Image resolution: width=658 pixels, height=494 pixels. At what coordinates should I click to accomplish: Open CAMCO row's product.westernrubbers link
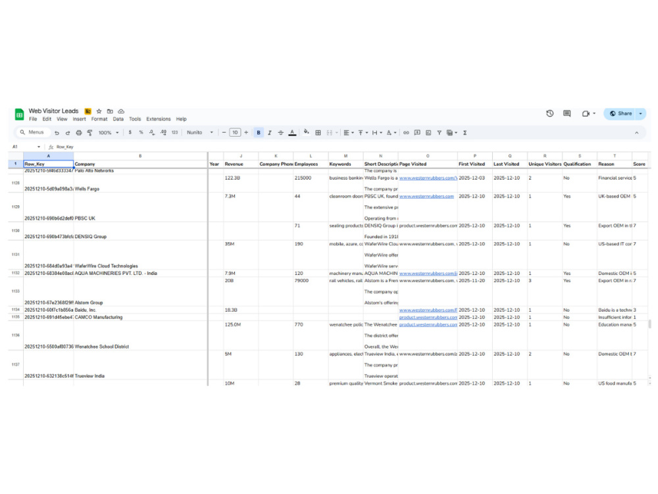[428, 318]
